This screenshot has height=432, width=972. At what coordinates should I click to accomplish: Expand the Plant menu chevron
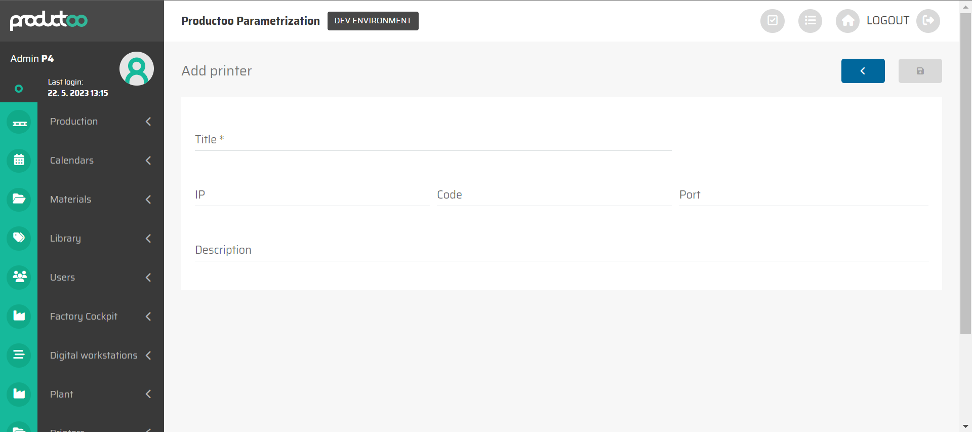tap(148, 394)
